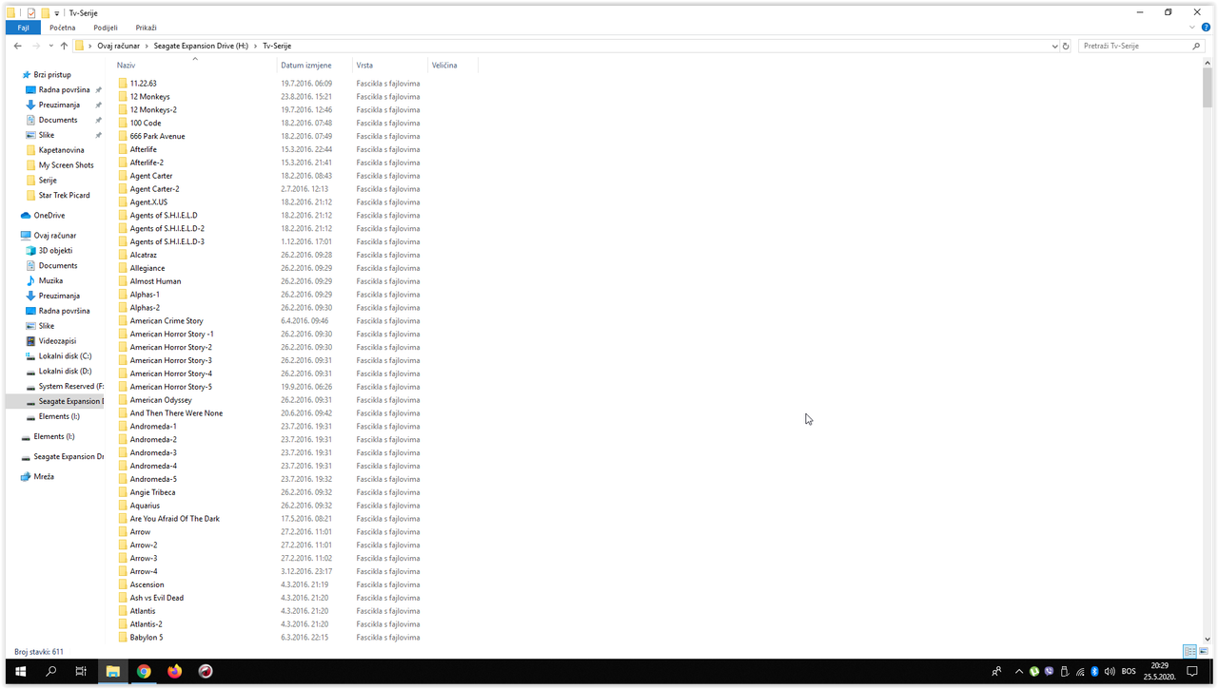Open uTorrent from the system tray
The image size is (1218, 689).
click(1033, 672)
